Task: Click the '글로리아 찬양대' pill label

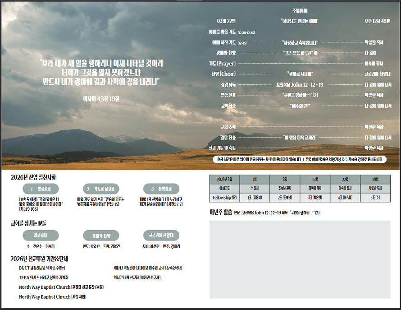Action: point(161,236)
